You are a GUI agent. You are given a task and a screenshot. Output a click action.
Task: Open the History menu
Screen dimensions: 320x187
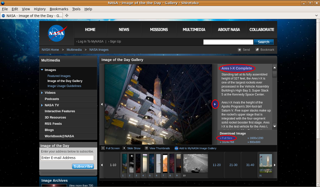[x=40, y=9]
